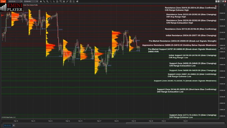This screenshot has width=227, height=128.
Task: Click the F button above the price axis
Action: coord(224,5)
